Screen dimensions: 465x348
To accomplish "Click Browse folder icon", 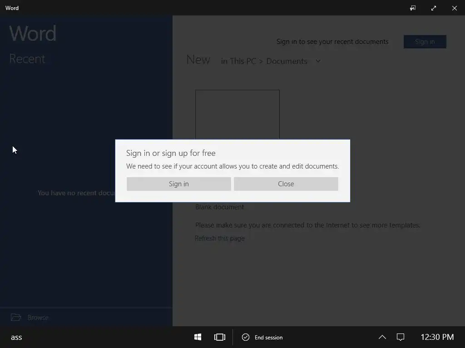I will tap(16, 317).
